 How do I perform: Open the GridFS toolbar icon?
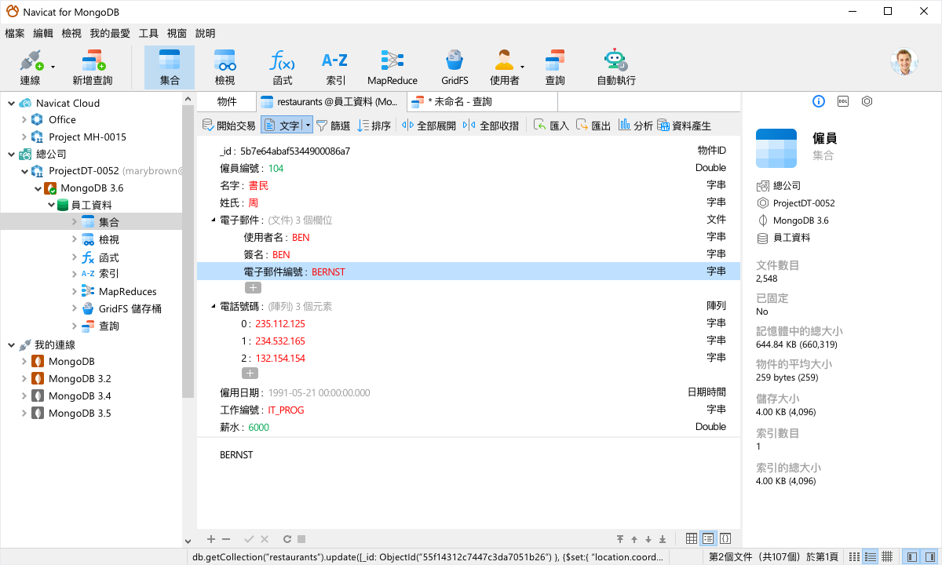pos(455,67)
